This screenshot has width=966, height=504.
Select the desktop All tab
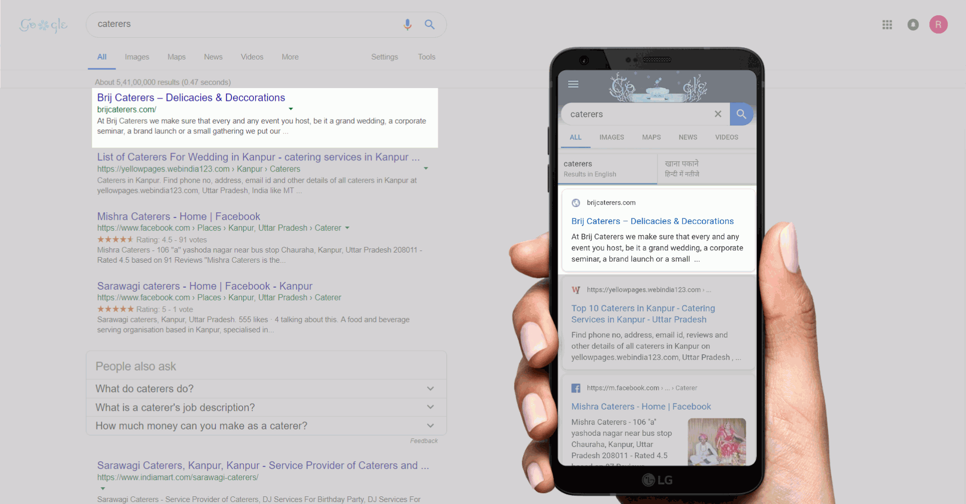click(102, 57)
